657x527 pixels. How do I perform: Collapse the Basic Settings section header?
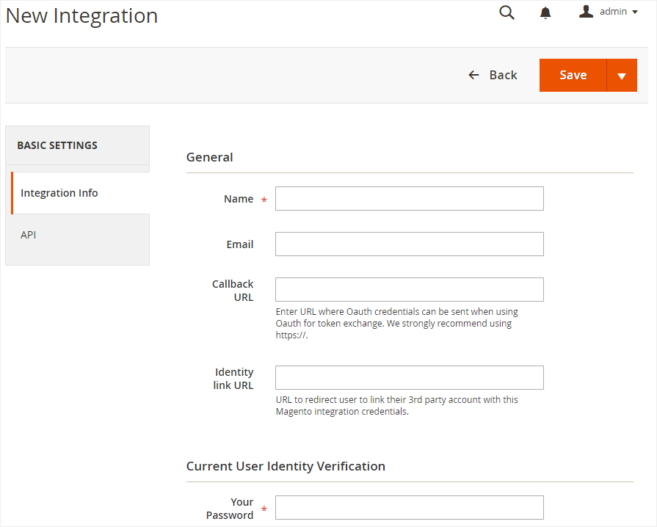click(78, 145)
